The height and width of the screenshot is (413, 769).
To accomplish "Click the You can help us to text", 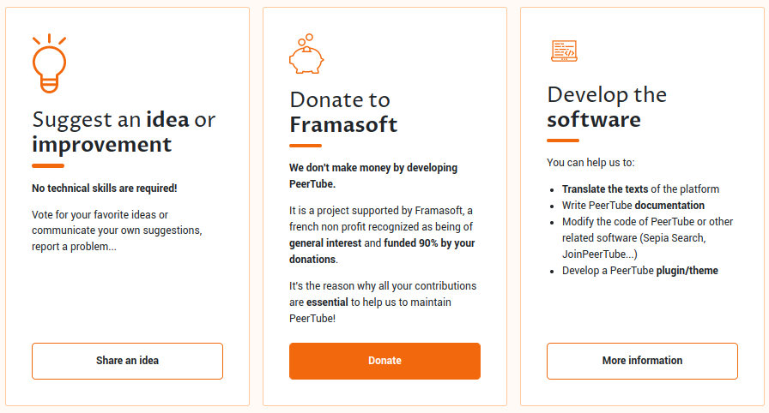I will [x=590, y=162].
